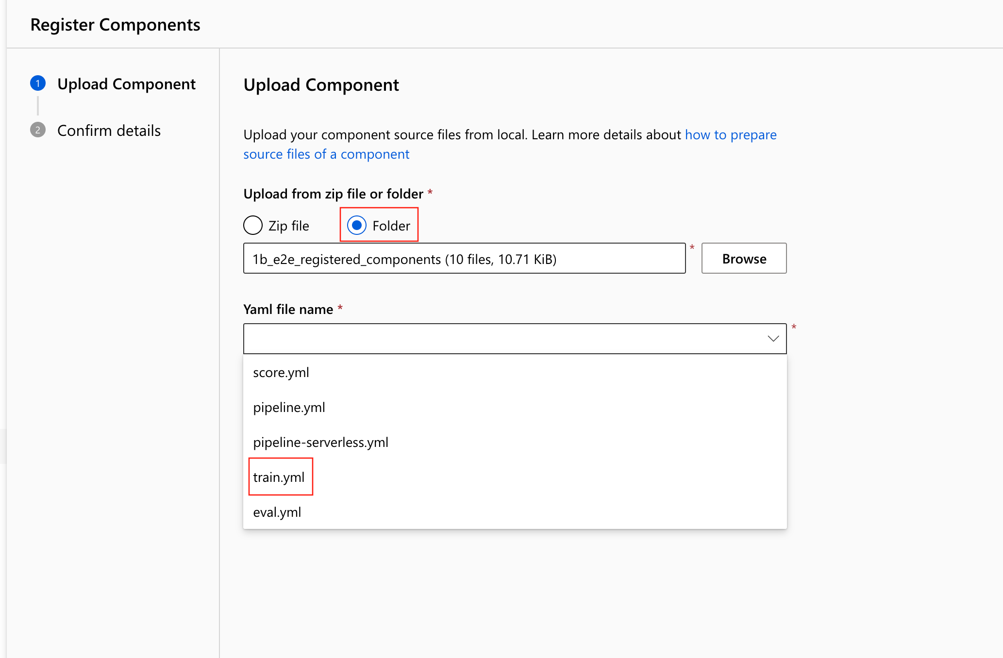The height and width of the screenshot is (658, 1003).
Task: Click the uploaded folder path field
Action: pyautogui.click(x=464, y=259)
